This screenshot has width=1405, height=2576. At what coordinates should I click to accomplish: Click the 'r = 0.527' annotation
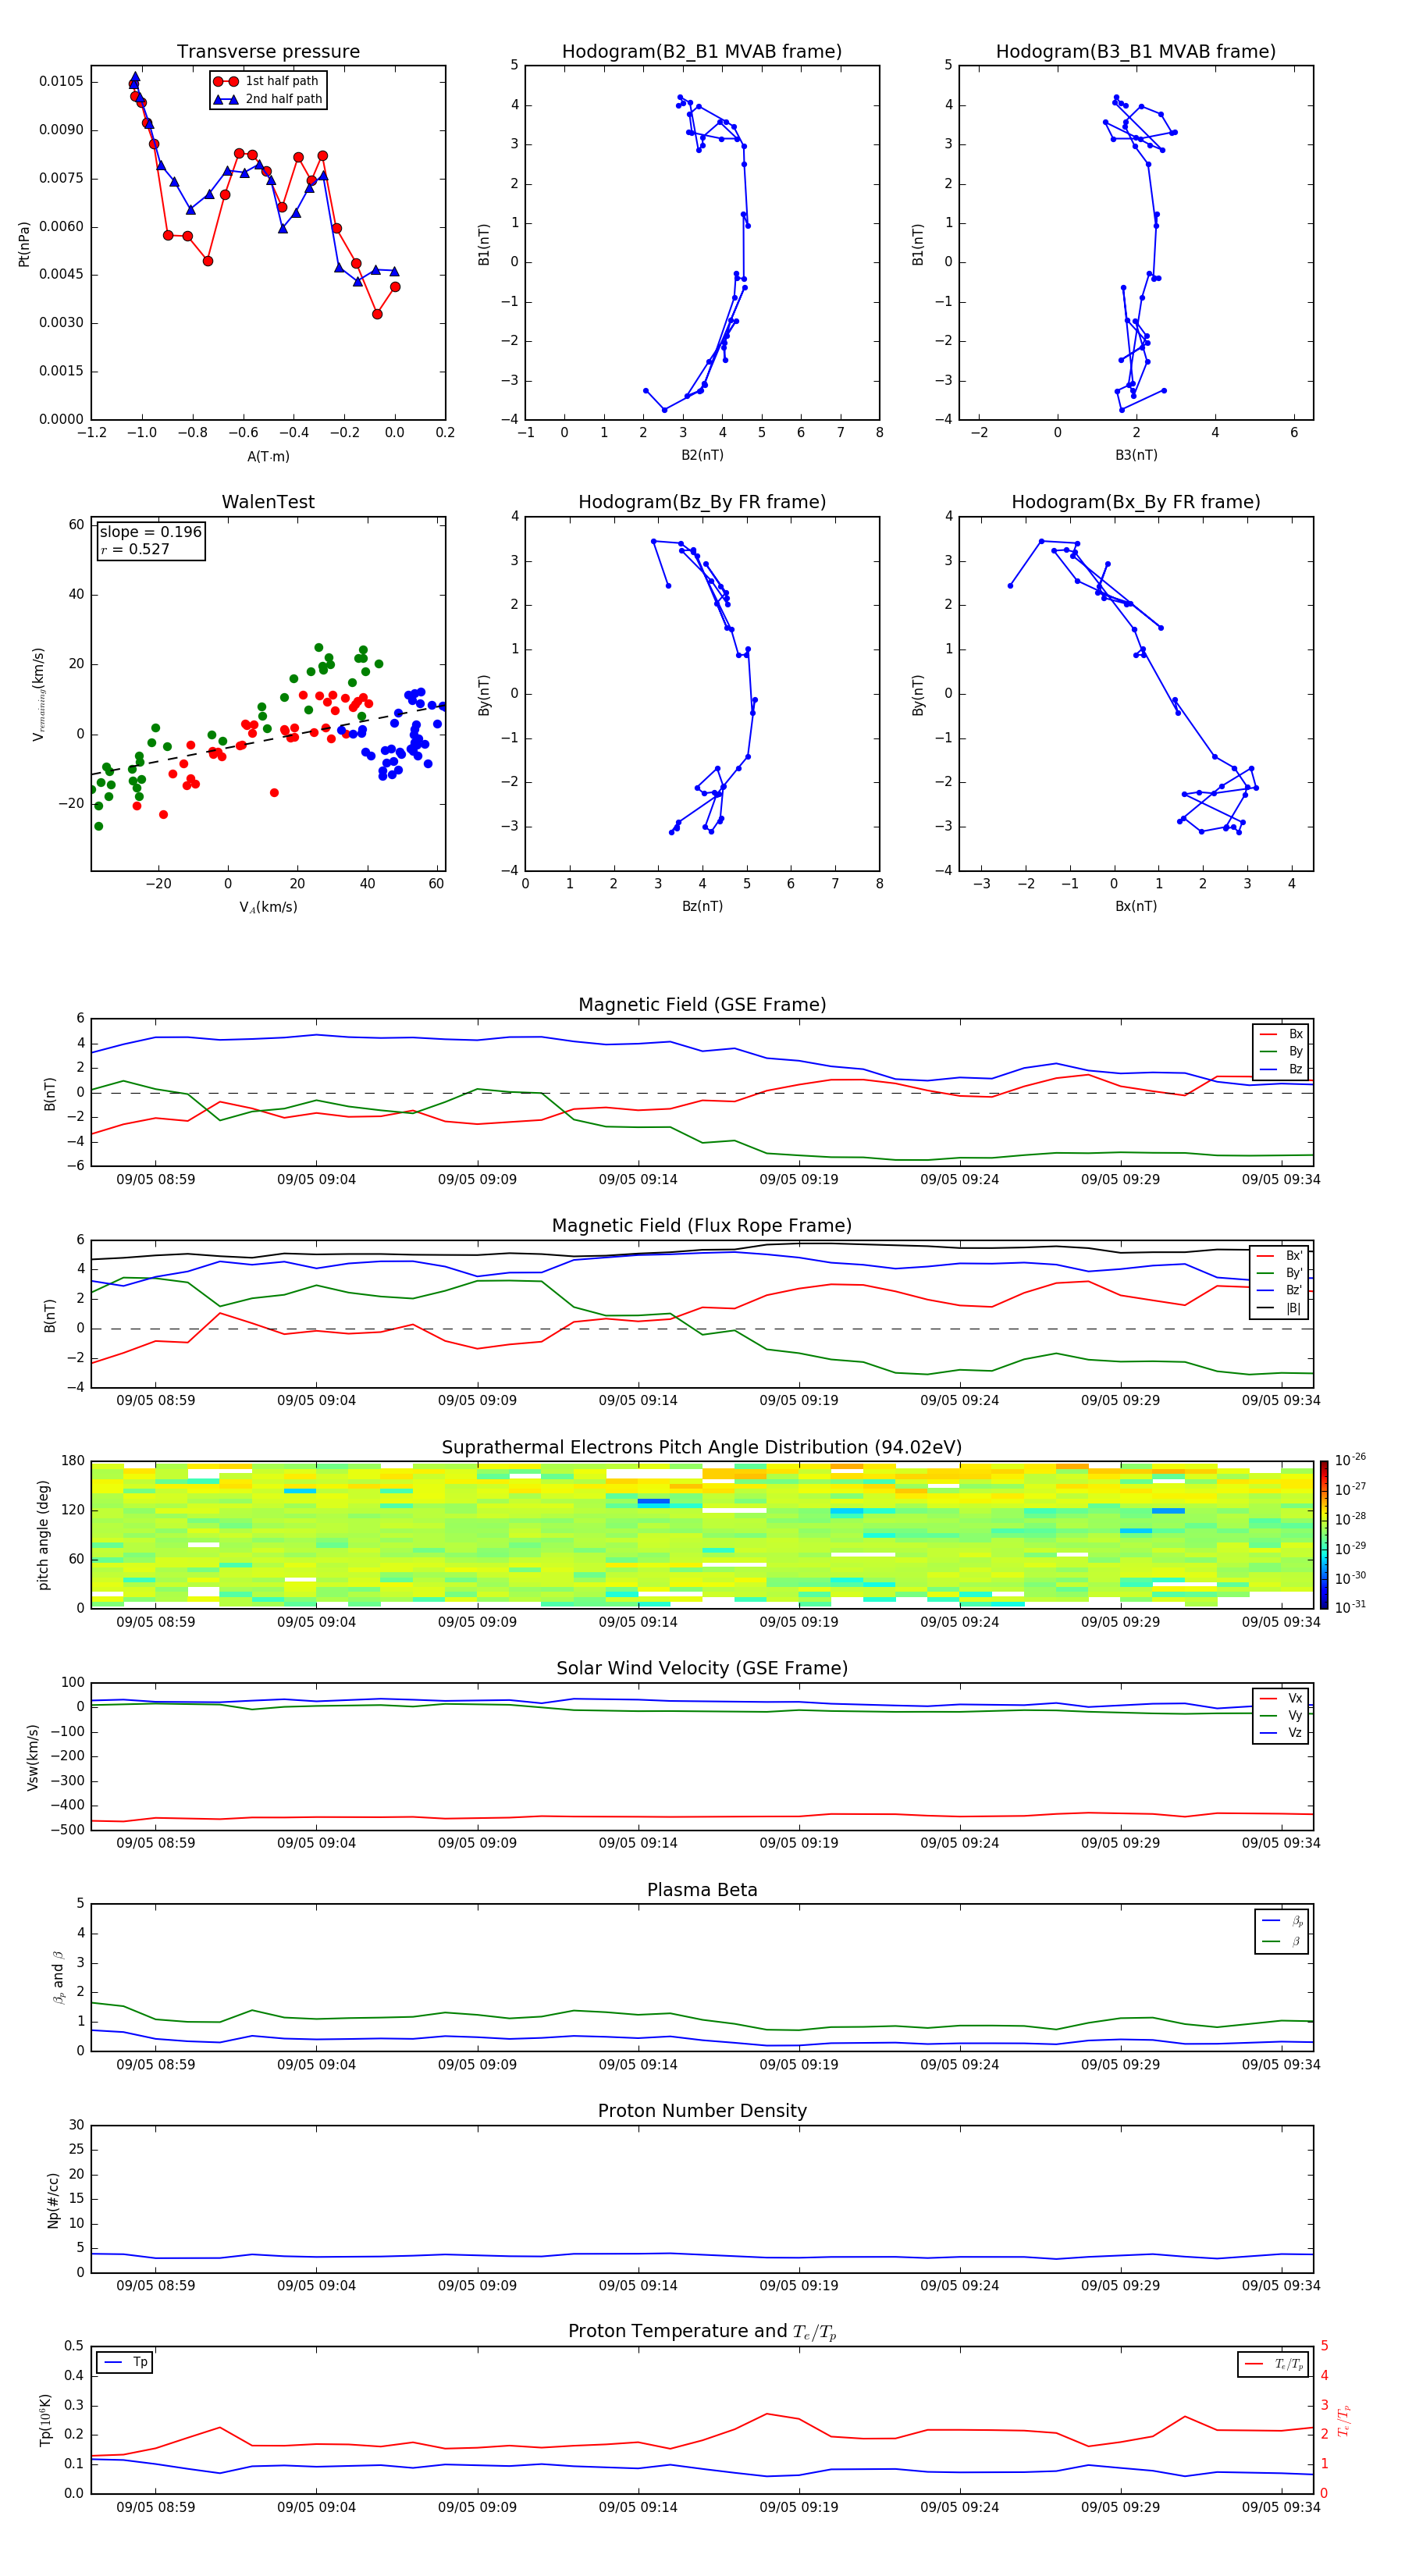coord(135,549)
